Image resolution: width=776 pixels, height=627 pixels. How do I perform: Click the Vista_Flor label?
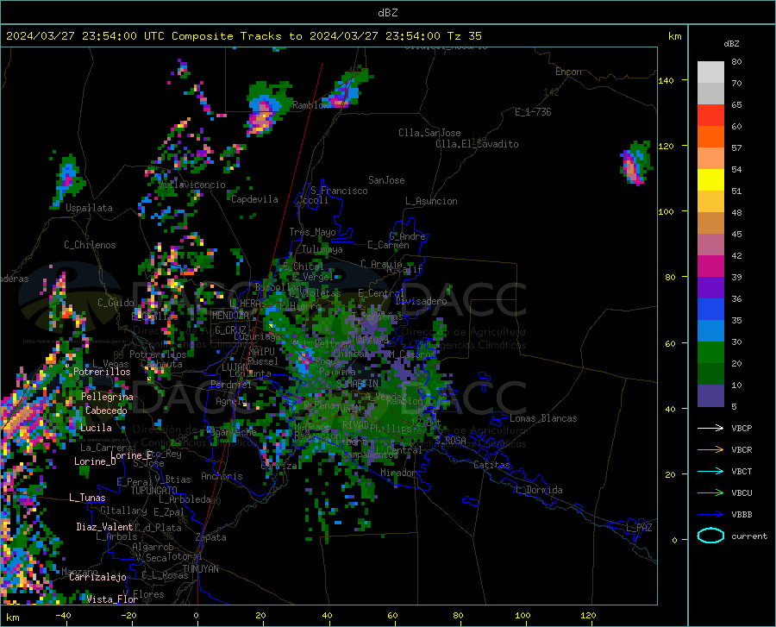(x=112, y=599)
